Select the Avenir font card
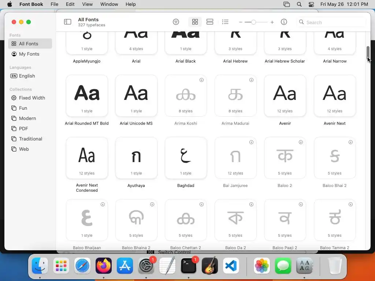 (x=285, y=96)
